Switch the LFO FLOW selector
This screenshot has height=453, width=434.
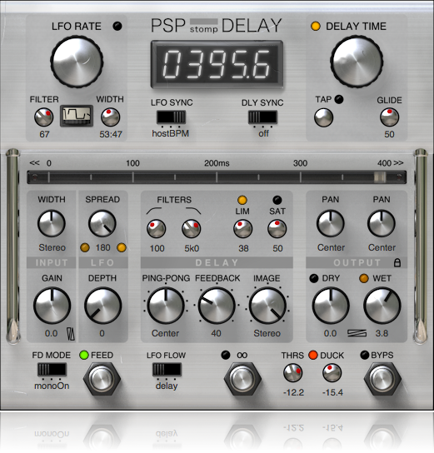pyautogui.click(x=167, y=369)
